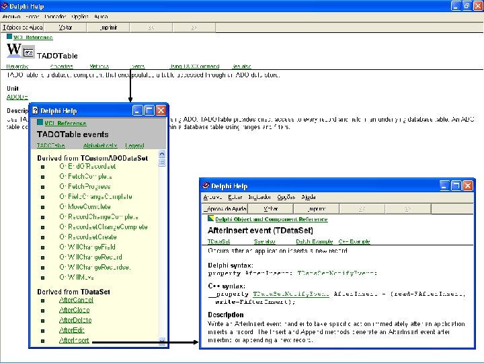Screen dimensions: 484x363
Task: Click Voltar in the AfterInsert window toolbar
Action: pos(271,209)
